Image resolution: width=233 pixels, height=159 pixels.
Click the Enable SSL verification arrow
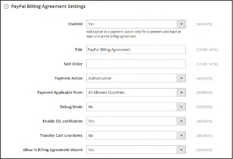(181, 121)
